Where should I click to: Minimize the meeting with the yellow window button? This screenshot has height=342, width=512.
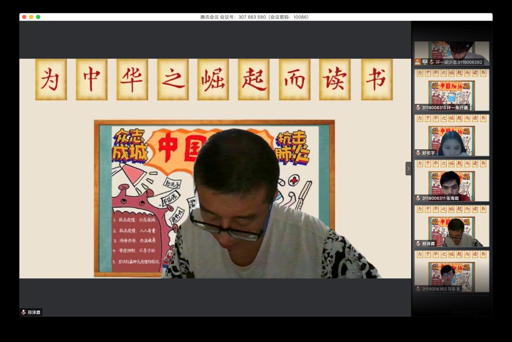coord(31,17)
